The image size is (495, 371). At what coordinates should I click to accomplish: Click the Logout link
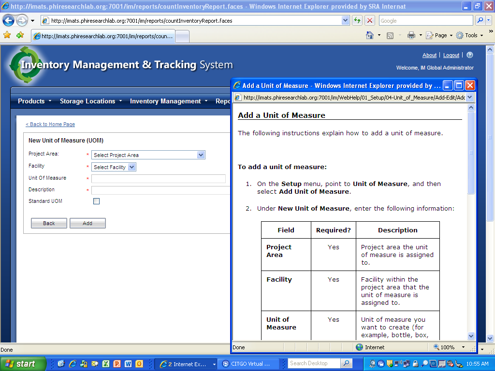(451, 55)
